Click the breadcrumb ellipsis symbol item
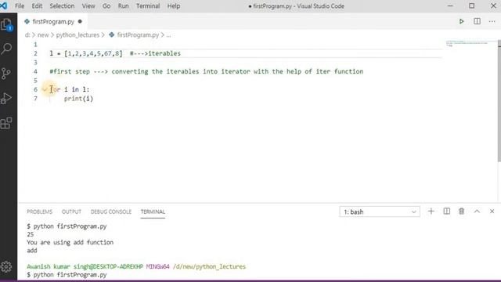 coord(168,34)
